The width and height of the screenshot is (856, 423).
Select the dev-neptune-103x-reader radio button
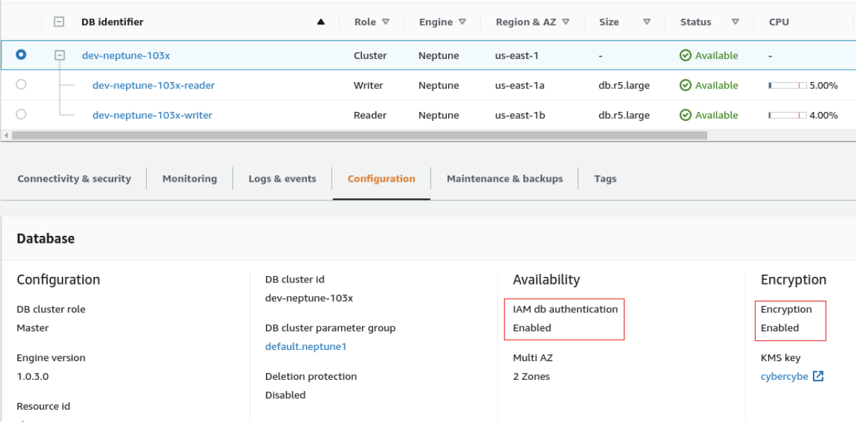pyautogui.click(x=21, y=85)
